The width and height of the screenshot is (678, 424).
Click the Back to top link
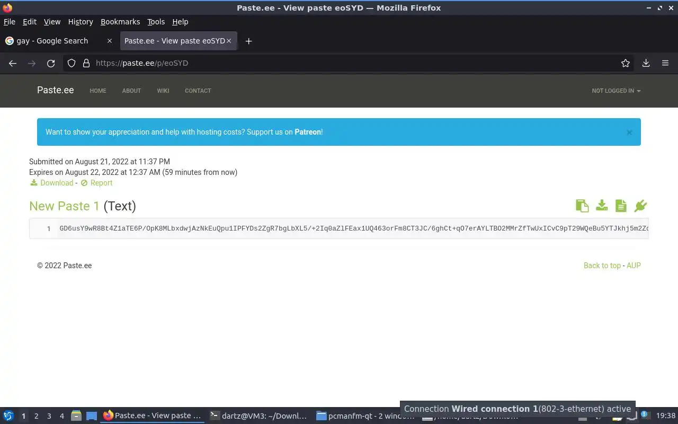click(602, 266)
